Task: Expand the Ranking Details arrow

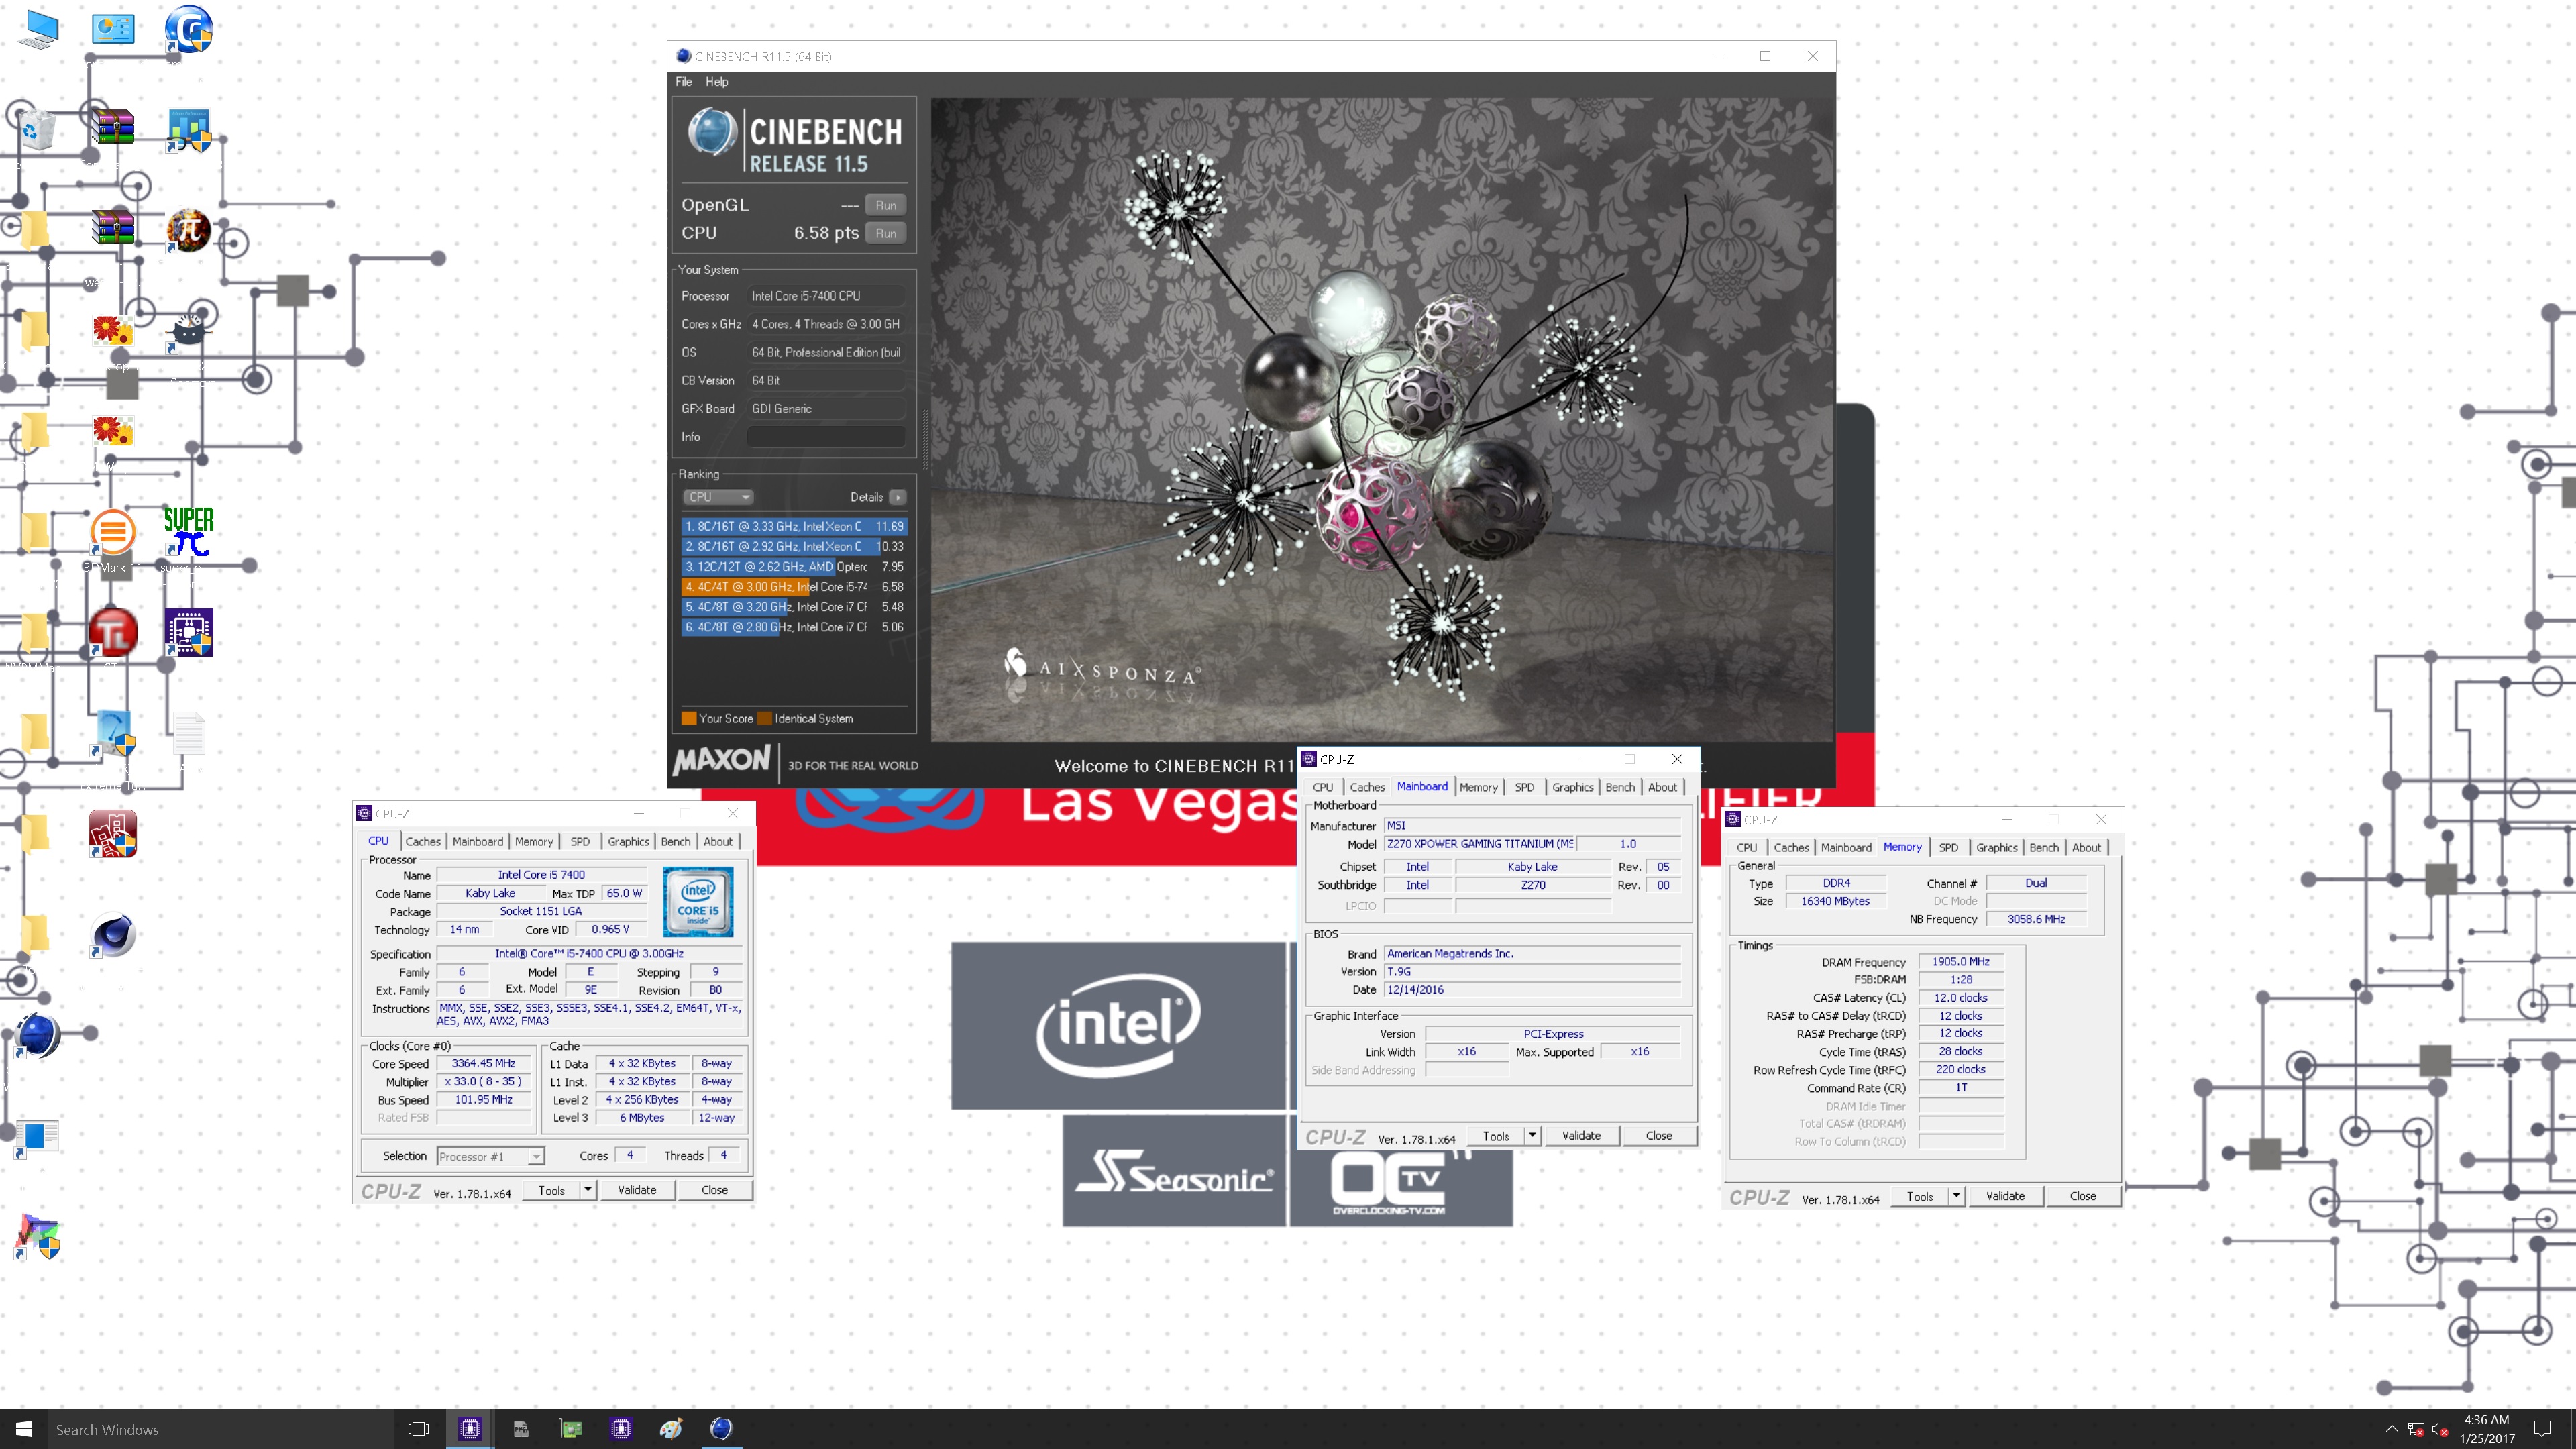Action: coord(898,497)
